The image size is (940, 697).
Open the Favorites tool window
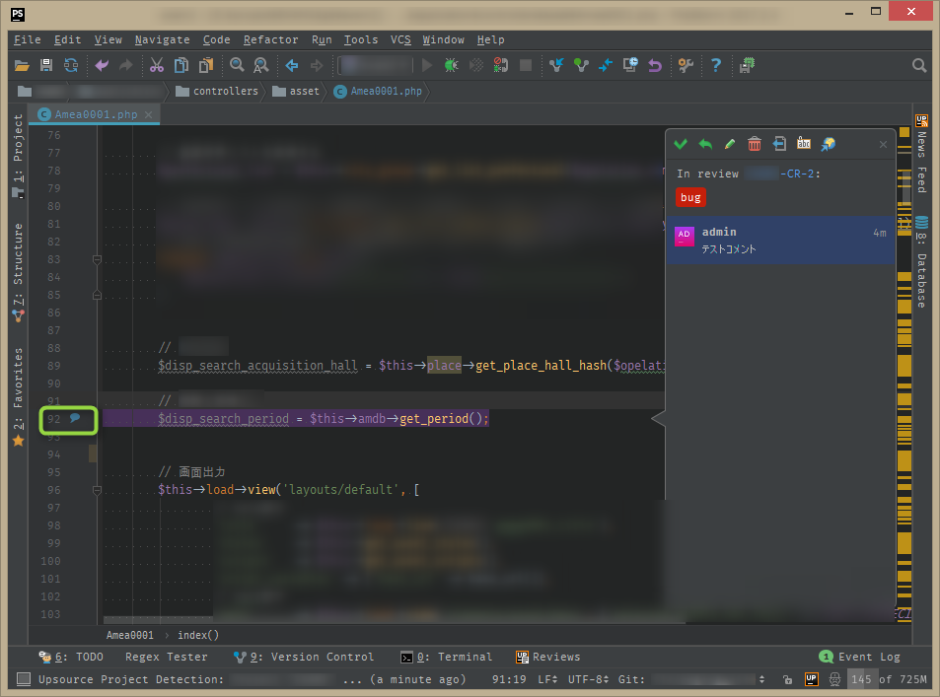pyautogui.click(x=18, y=396)
